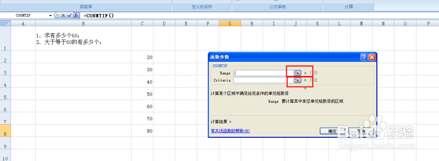
Task: Click cell containing value 50
Action: pos(143,94)
